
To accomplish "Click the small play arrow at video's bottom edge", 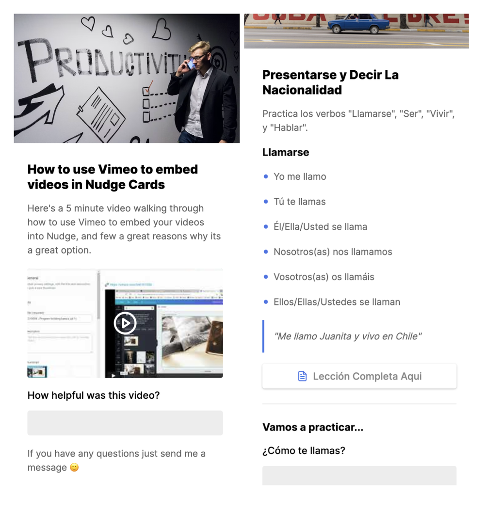I will click(x=113, y=375).
